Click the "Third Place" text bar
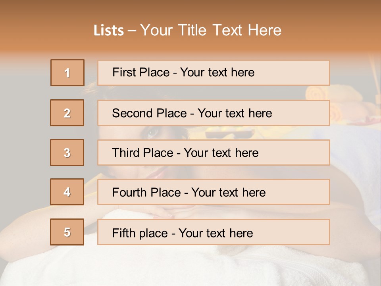The image size is (381, 286). tap(214, 153)
